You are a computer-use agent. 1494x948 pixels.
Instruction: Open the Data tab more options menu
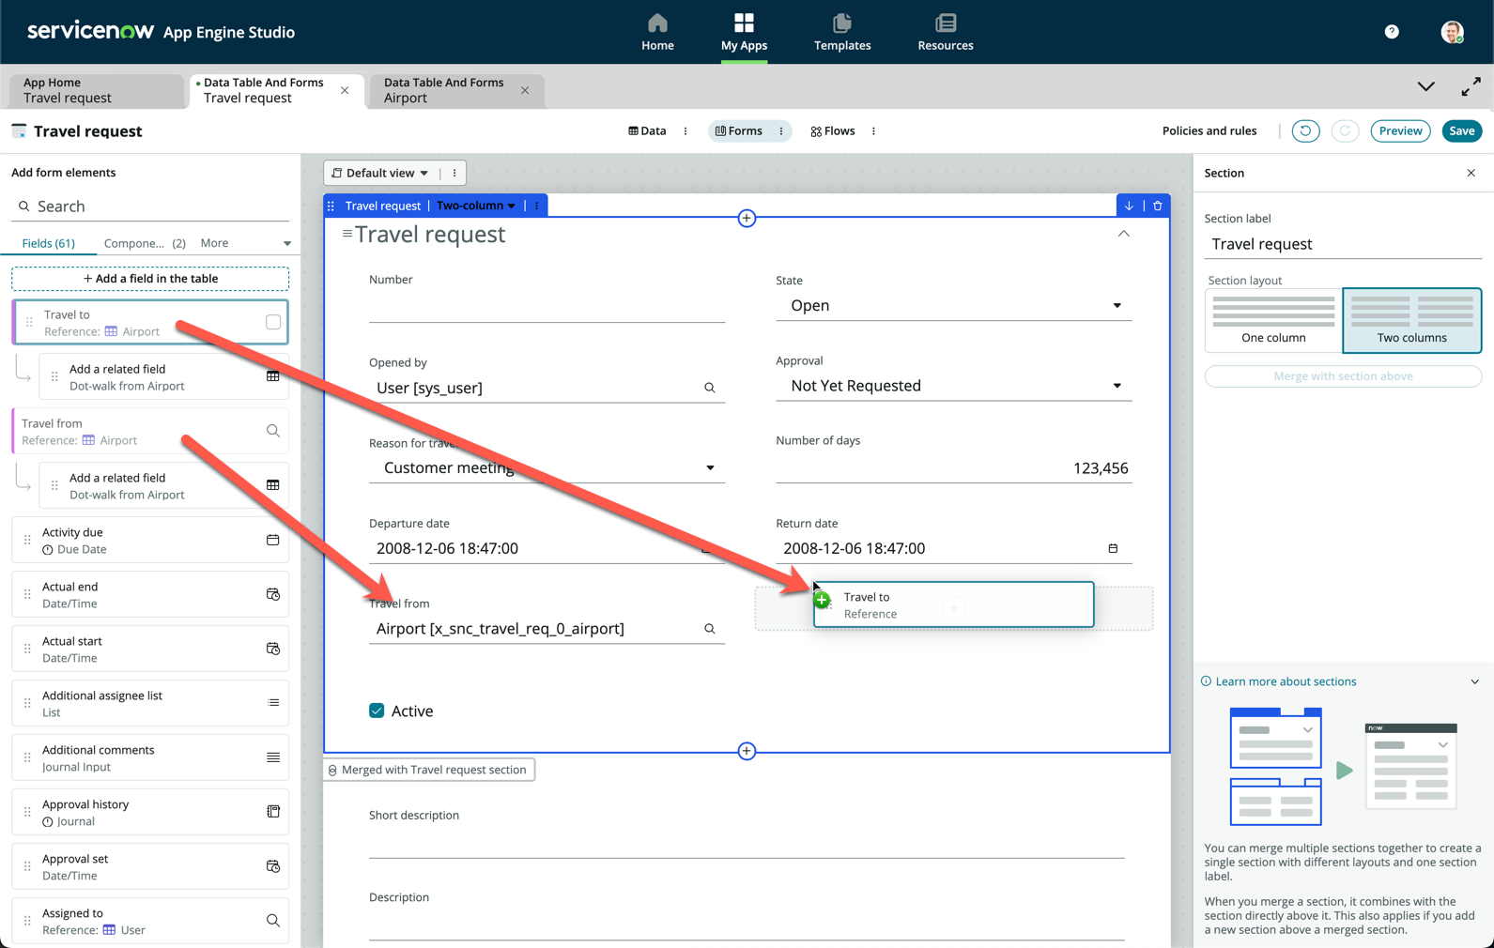685,131
